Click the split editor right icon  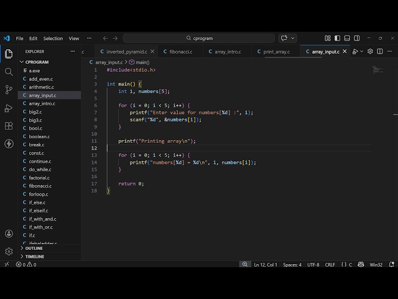click(380, 52)
